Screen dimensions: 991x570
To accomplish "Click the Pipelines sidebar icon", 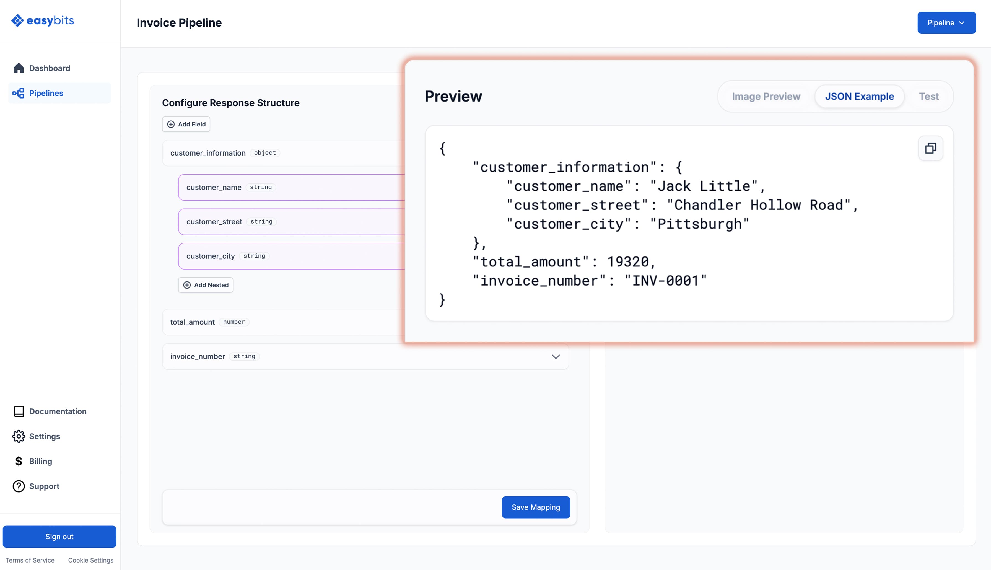I will click(18, 93).
